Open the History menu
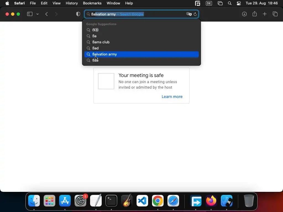283x212 pixels. pyautogui.click(x=72, y=3)
